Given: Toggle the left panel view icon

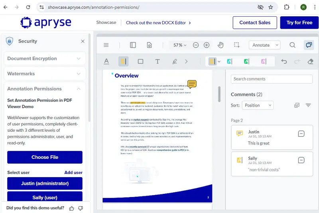Looking at the screenshot, I should [133, 45].
